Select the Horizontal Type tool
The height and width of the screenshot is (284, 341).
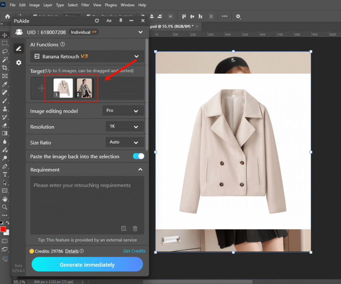click(5, 174)
